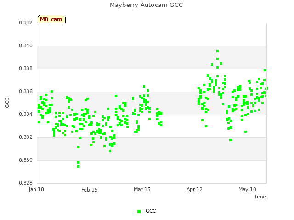
Task: Click the Jan 18 date label
Action: point(36,189)
